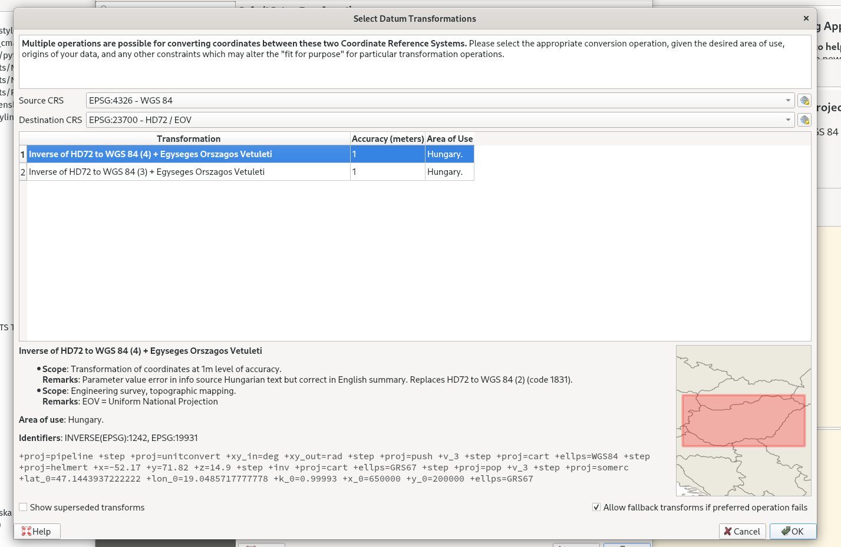Click the Area of Use column header

point(449,138)
